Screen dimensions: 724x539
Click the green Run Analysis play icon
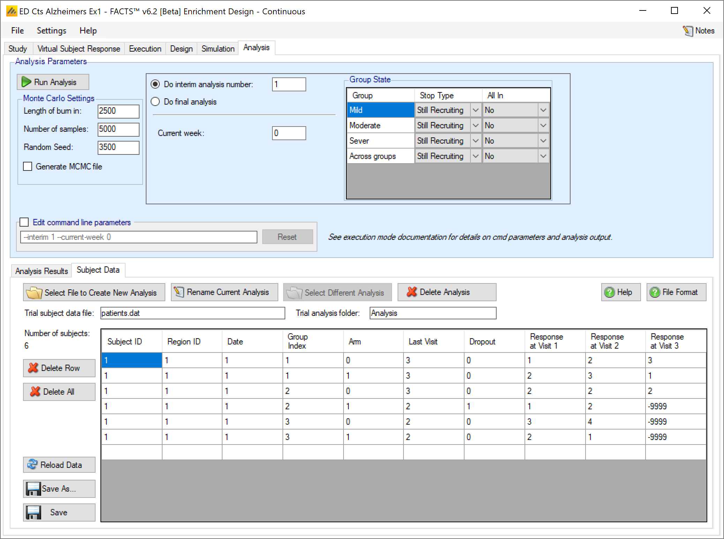pos(27,82)
